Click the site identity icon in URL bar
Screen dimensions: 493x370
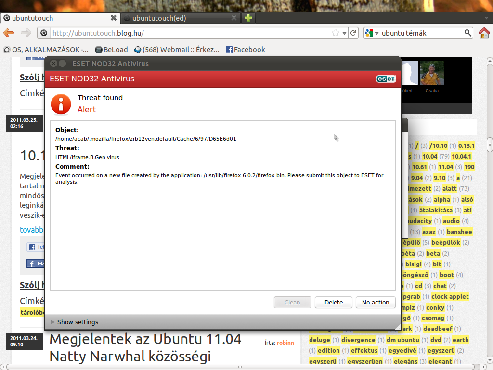pyautogui.click(x=44, y=33)
